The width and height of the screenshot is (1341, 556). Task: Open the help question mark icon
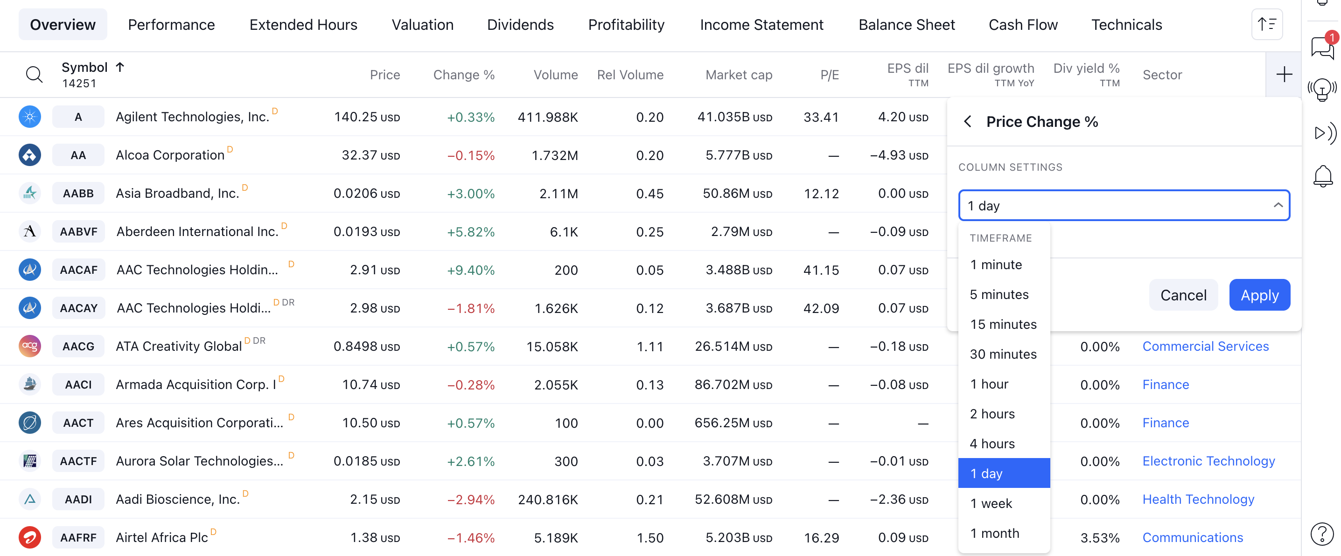pos(1322,534)
